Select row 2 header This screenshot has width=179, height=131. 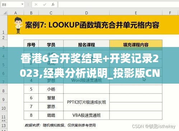coord(4,38)
